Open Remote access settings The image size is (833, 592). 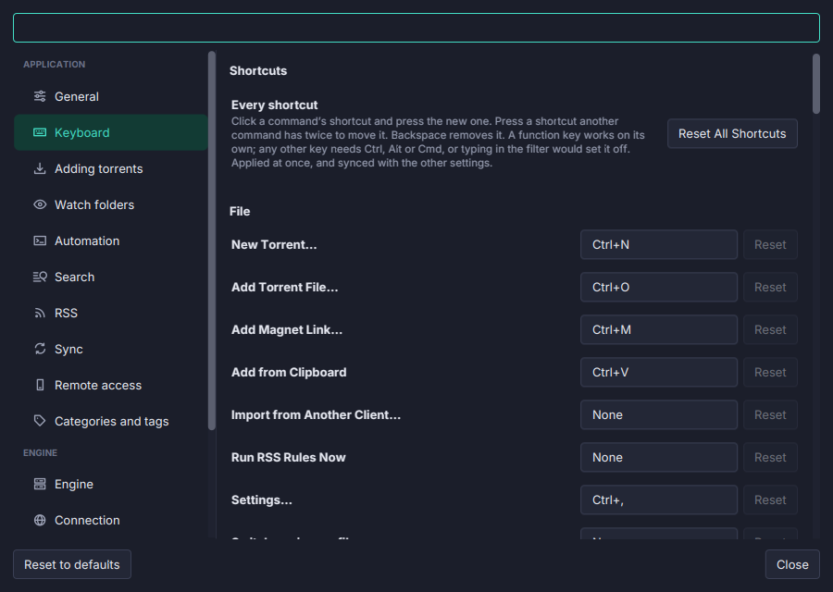tap(110, 385)
